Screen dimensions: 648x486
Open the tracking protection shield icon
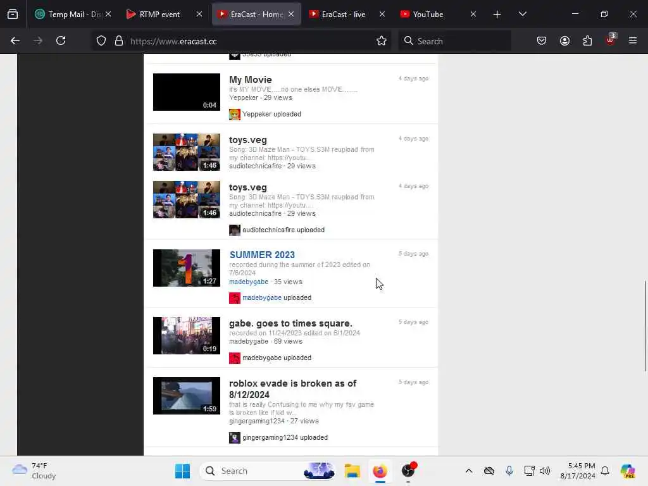click(x=101, y=41)
